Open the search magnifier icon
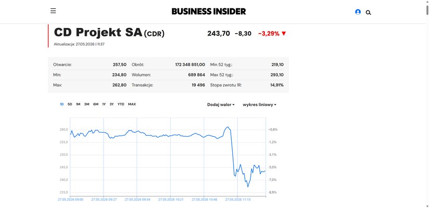The image size is (429, 208). click(x=368, y=13)
